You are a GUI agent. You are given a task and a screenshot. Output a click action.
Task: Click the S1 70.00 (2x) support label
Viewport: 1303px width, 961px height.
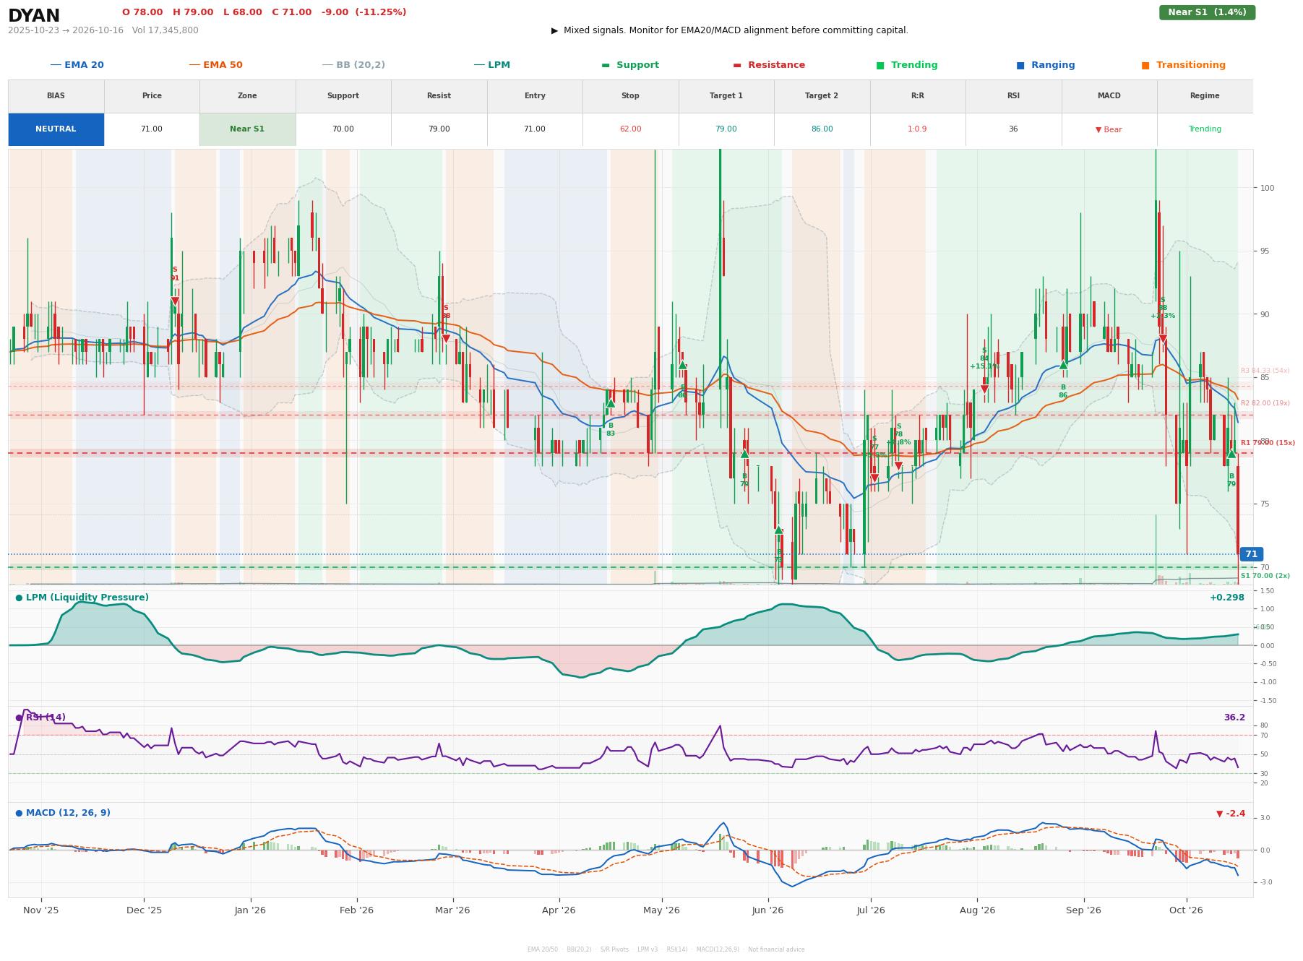point(1265,576)
